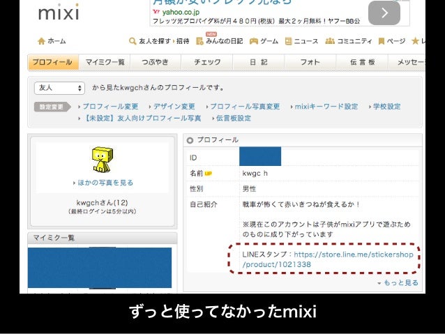Click 【未設定】友人向けプロフィール写真 link
The image size is (445, 334).
click(x=142, y=119)
